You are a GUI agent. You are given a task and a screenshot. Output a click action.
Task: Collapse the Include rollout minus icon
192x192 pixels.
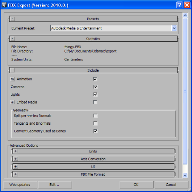(x=12, y=70)
